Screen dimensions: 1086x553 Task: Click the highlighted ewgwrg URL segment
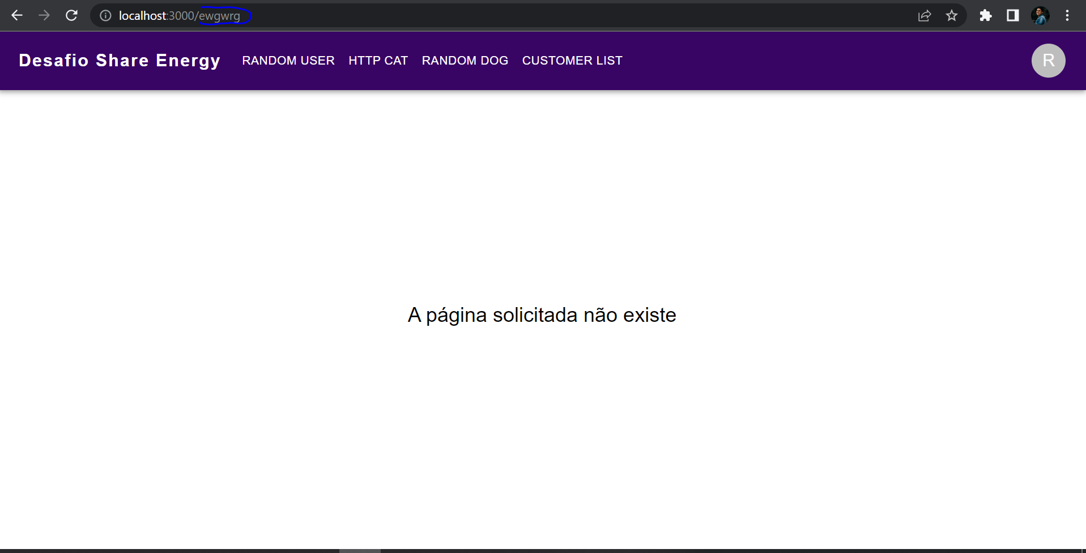coord(220,15)
